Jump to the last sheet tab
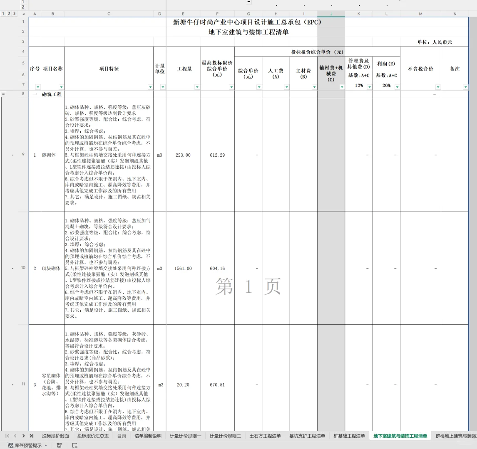This screenshot has width=477, height=449. tap(31, 436)
